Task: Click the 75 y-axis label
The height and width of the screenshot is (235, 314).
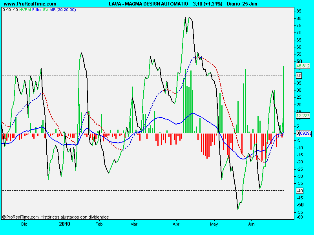Action: [299, 25]
